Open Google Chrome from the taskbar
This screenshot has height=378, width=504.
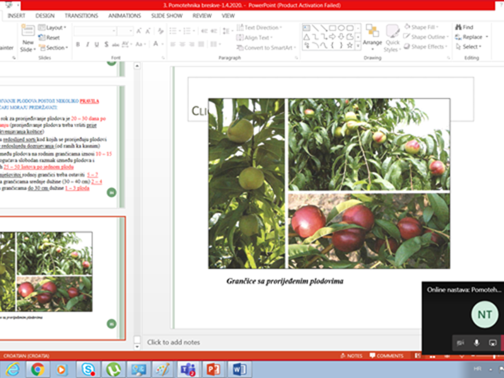37,369
